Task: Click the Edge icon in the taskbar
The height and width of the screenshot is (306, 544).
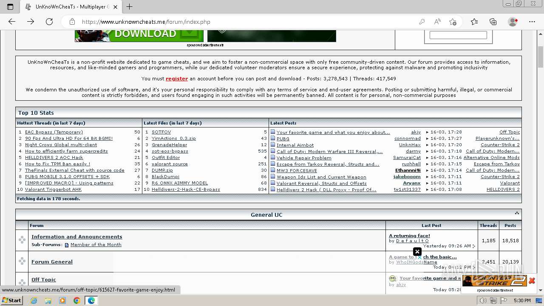Action: click(x=91, y=300)
